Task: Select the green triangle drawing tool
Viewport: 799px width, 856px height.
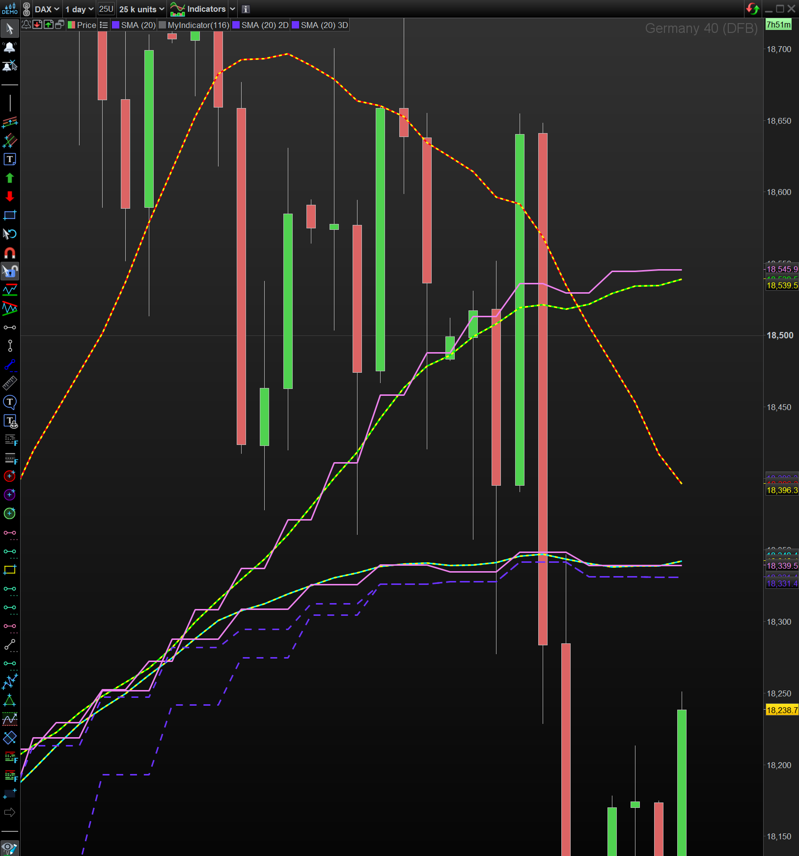Action: 10,701
